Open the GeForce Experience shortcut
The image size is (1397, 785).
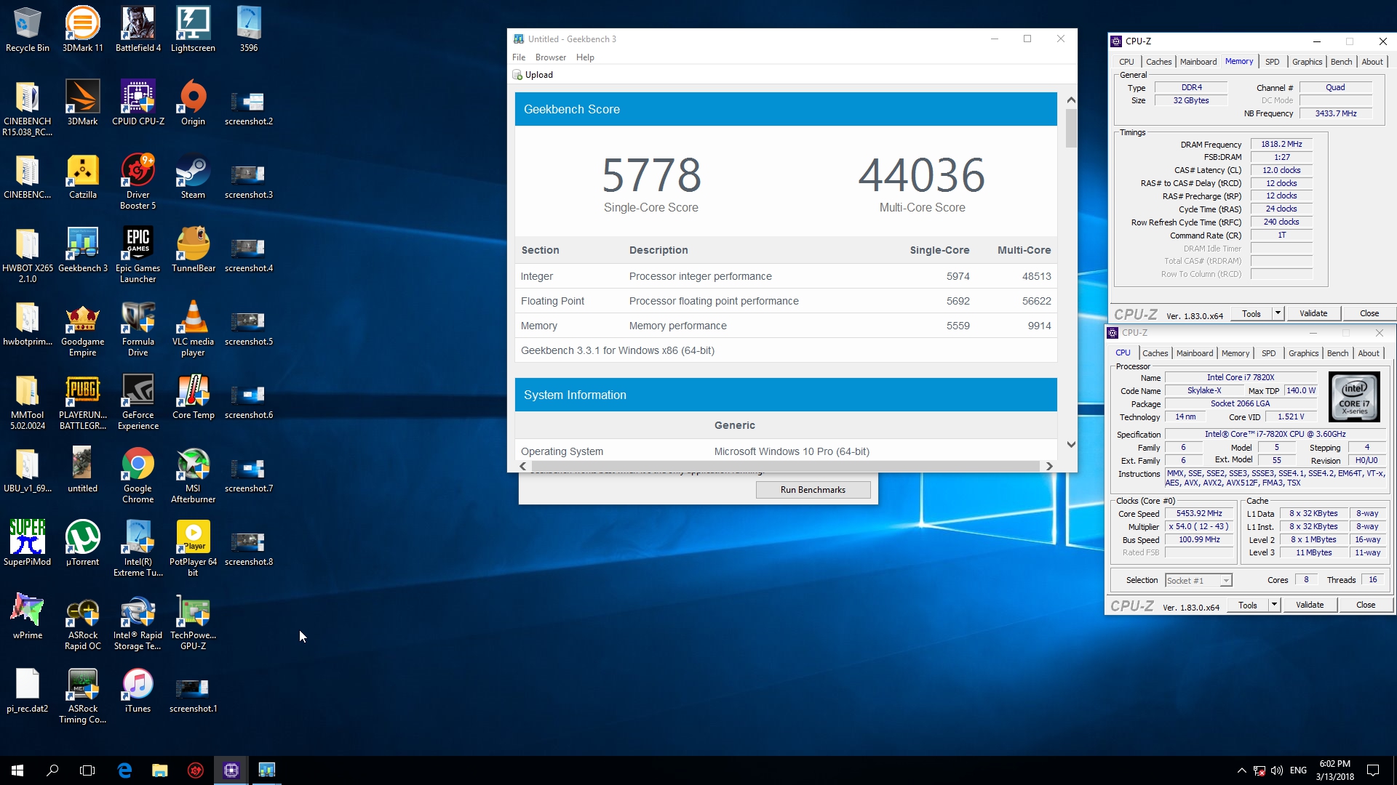click(x=138, y=401)
